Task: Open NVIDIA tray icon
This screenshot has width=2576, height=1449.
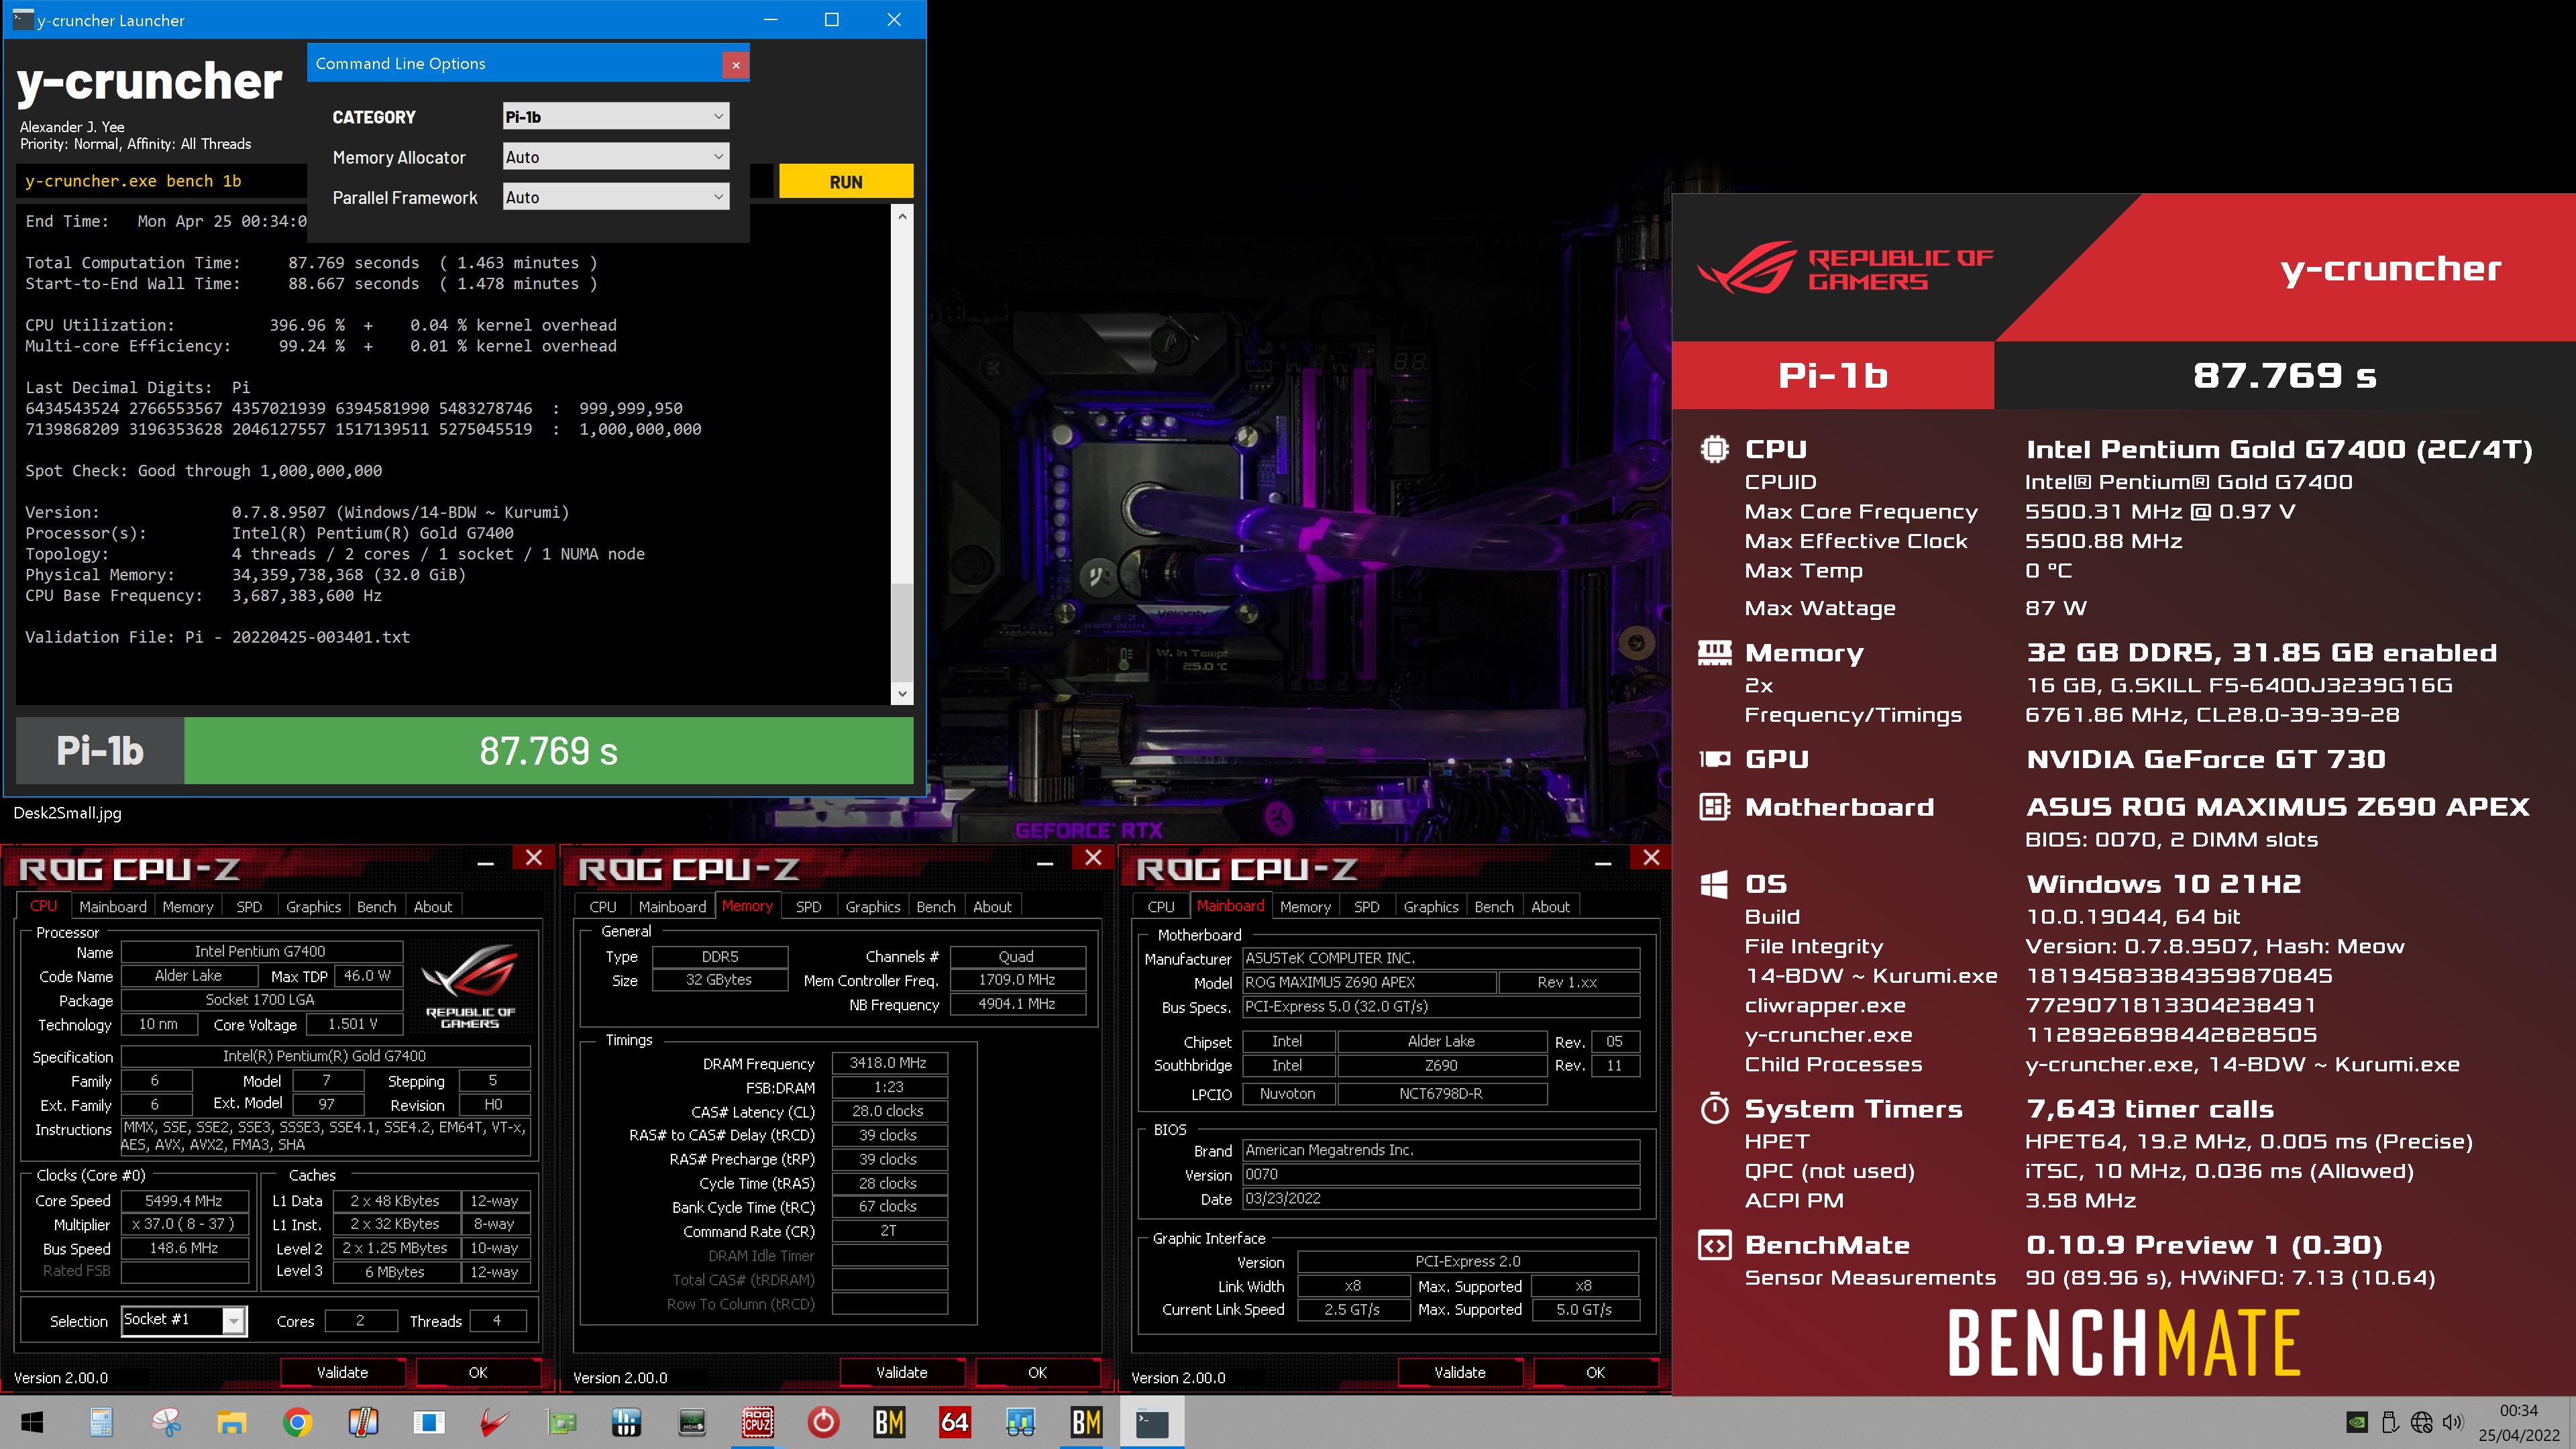Action: click(2357, 1422)
